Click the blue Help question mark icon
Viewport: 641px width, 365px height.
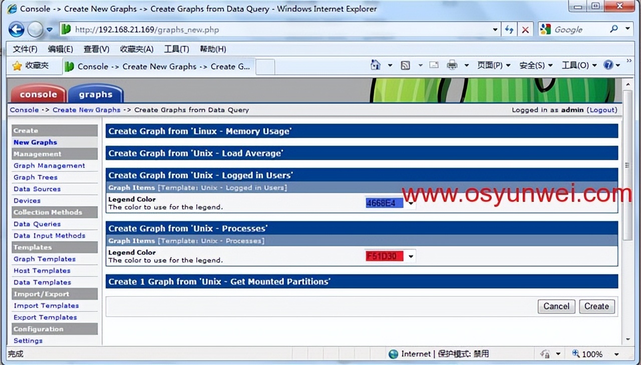[609, 65]
